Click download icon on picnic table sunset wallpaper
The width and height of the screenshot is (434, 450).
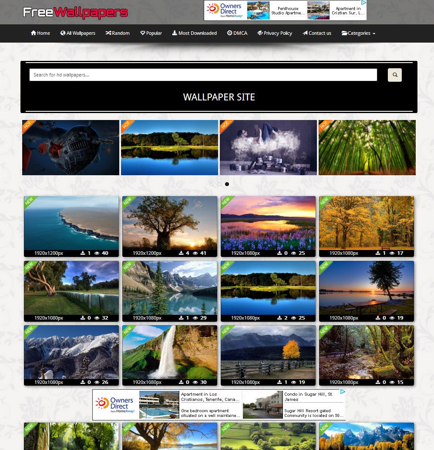pos(378,318)
